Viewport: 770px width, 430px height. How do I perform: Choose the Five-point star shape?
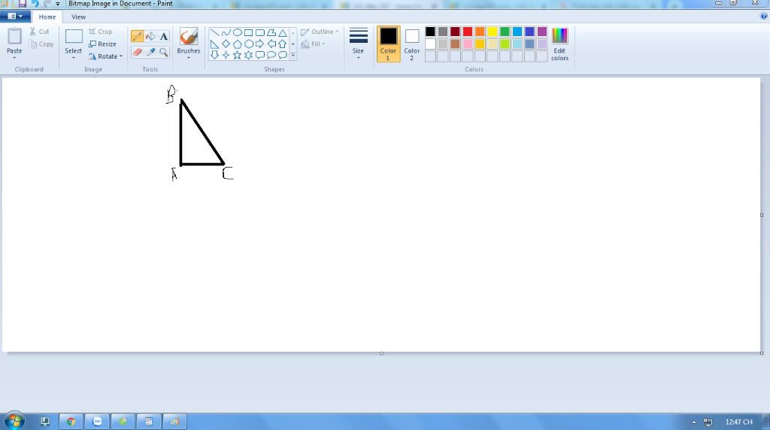[x=237, y=55]
